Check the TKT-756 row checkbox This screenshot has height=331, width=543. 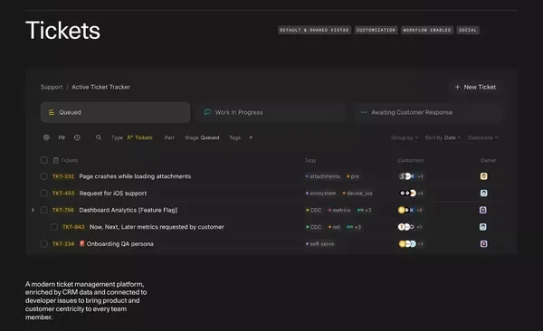tap(44, 210)
